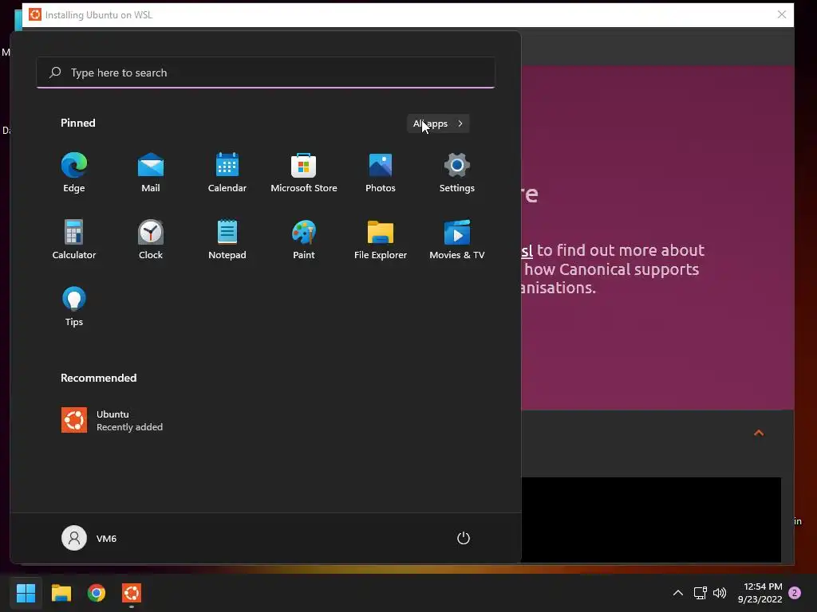Click the power button icon
817x612 pixels.
click(x=464, y=538)
